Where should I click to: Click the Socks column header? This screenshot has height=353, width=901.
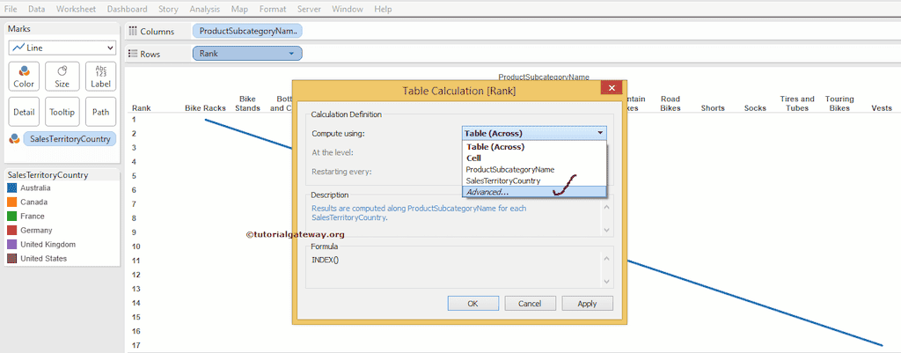click(x=755, y=108)
